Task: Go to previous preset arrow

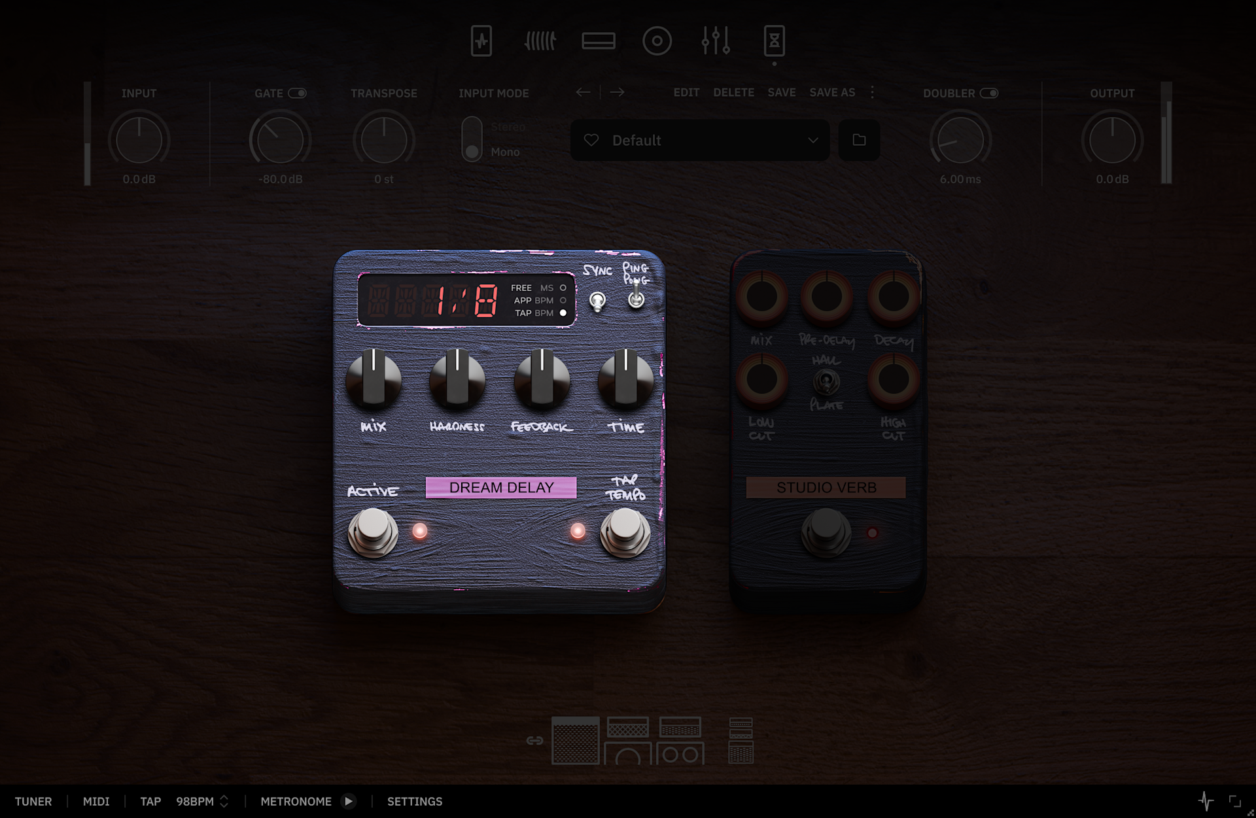Action: coord(583,92)
